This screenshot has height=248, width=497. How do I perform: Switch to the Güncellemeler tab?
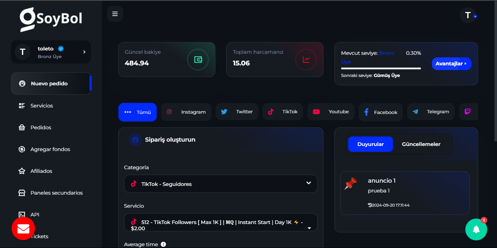click(421, 144)
